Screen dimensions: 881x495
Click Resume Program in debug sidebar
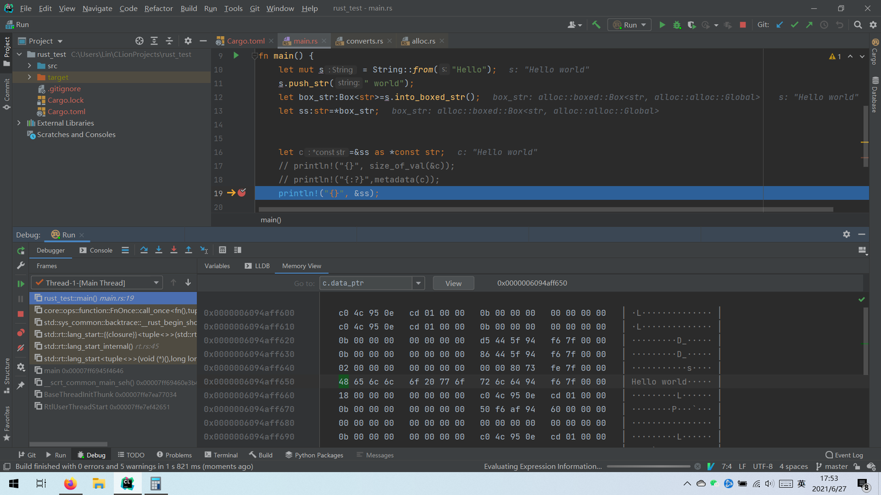tap(21, 284)
